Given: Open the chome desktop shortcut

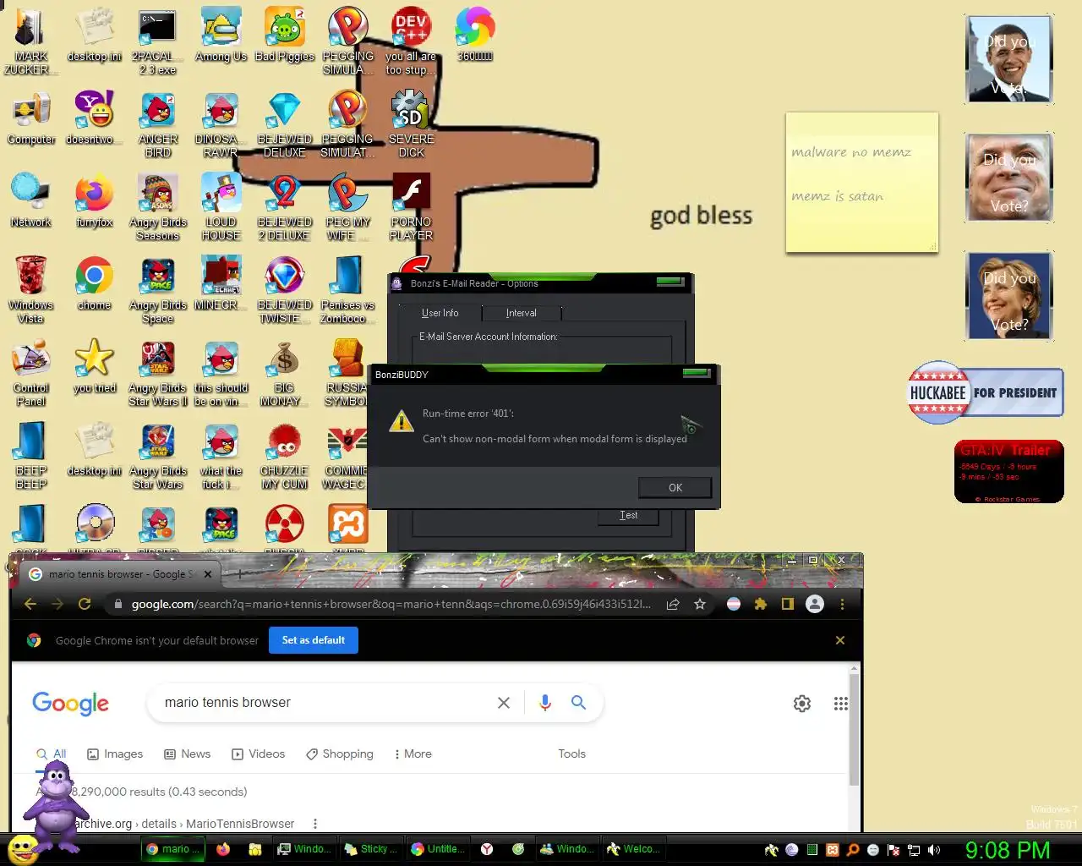Looking at the screenshot, I should pos(95,284).
